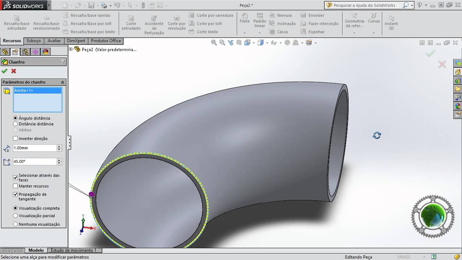Click the distance field showing 1.00mm
This screenshot has height=260, width=462.
click(x=35, y=148)
